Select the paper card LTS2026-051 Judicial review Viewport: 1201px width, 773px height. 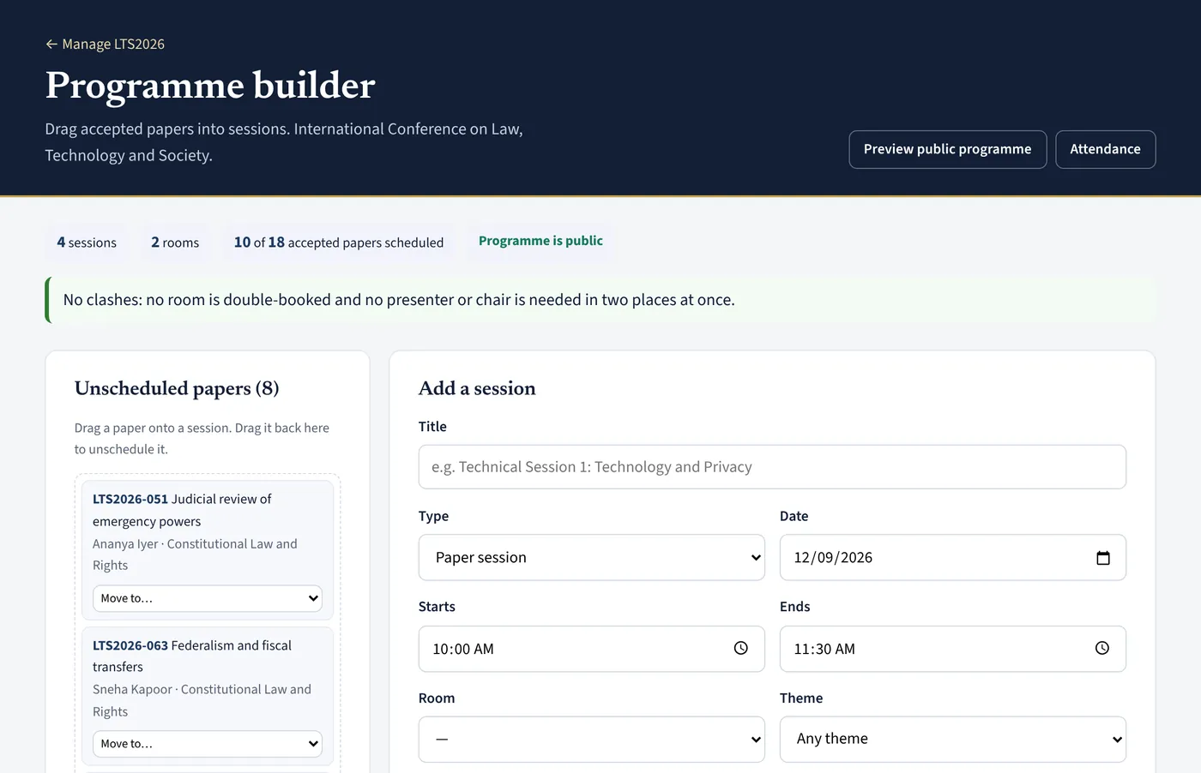(x=208, y=550)
